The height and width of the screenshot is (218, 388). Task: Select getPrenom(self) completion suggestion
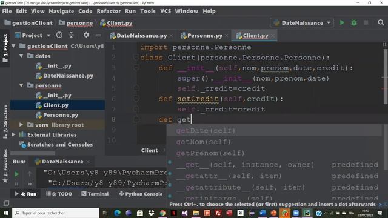click(x=274, y=153)
